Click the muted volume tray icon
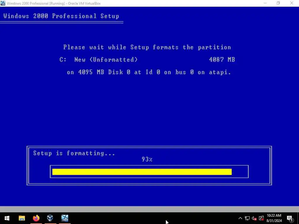Screen dimensions: 299x224 point(254,218)
